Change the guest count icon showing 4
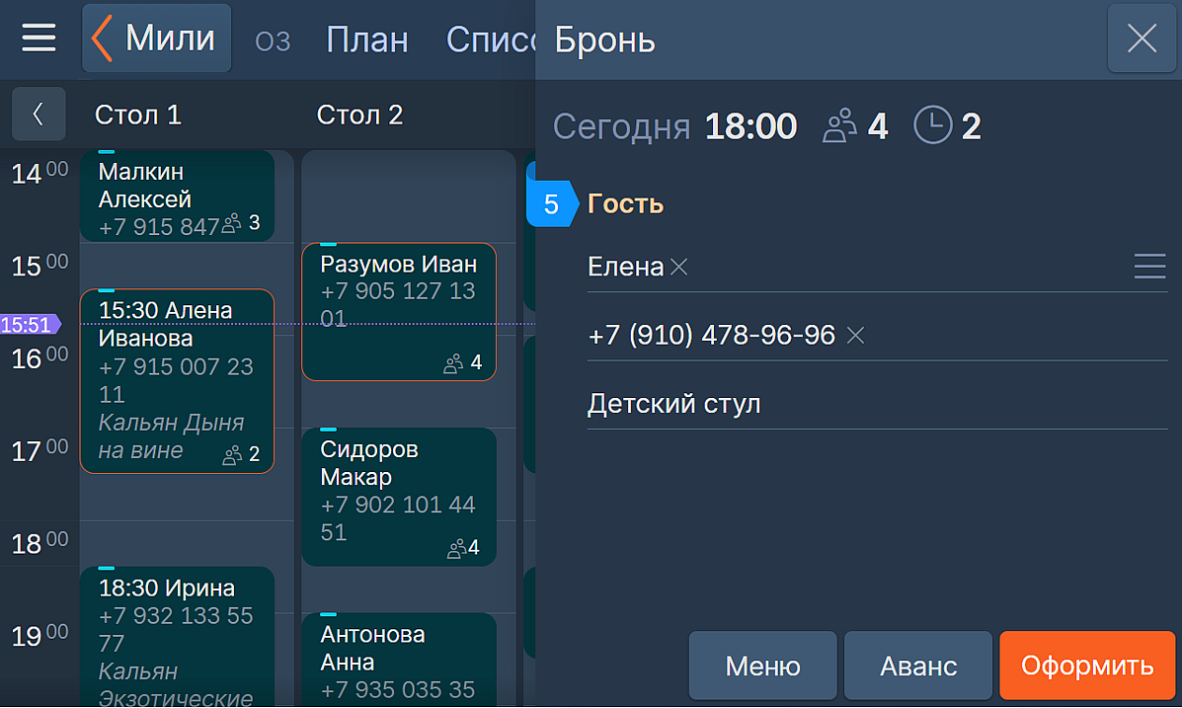Screen dimensions: 1182x708 [841, 126]
